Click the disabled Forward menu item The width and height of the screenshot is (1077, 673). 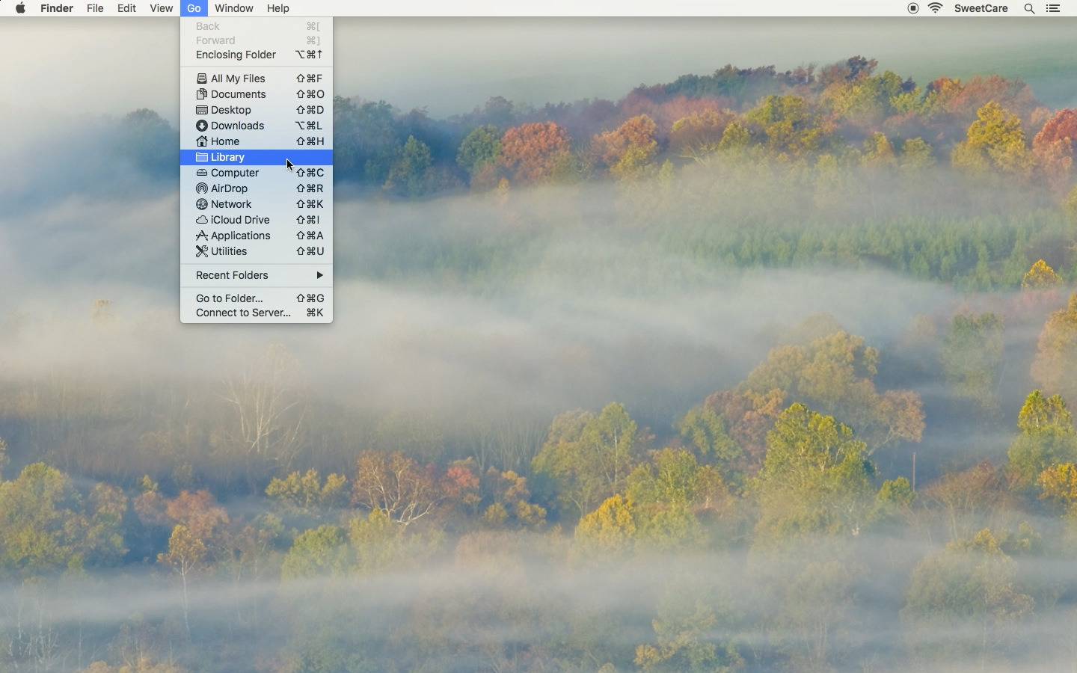(x=257, y=40)
